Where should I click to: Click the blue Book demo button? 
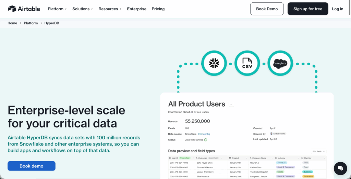(32, 166)
